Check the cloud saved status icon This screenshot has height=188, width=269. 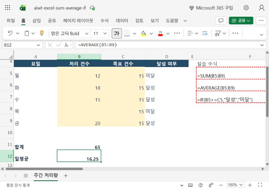tap(92, 8)
